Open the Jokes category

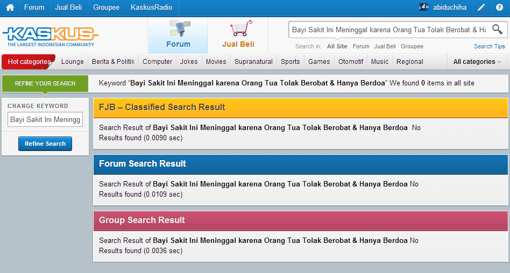(189, 62)
